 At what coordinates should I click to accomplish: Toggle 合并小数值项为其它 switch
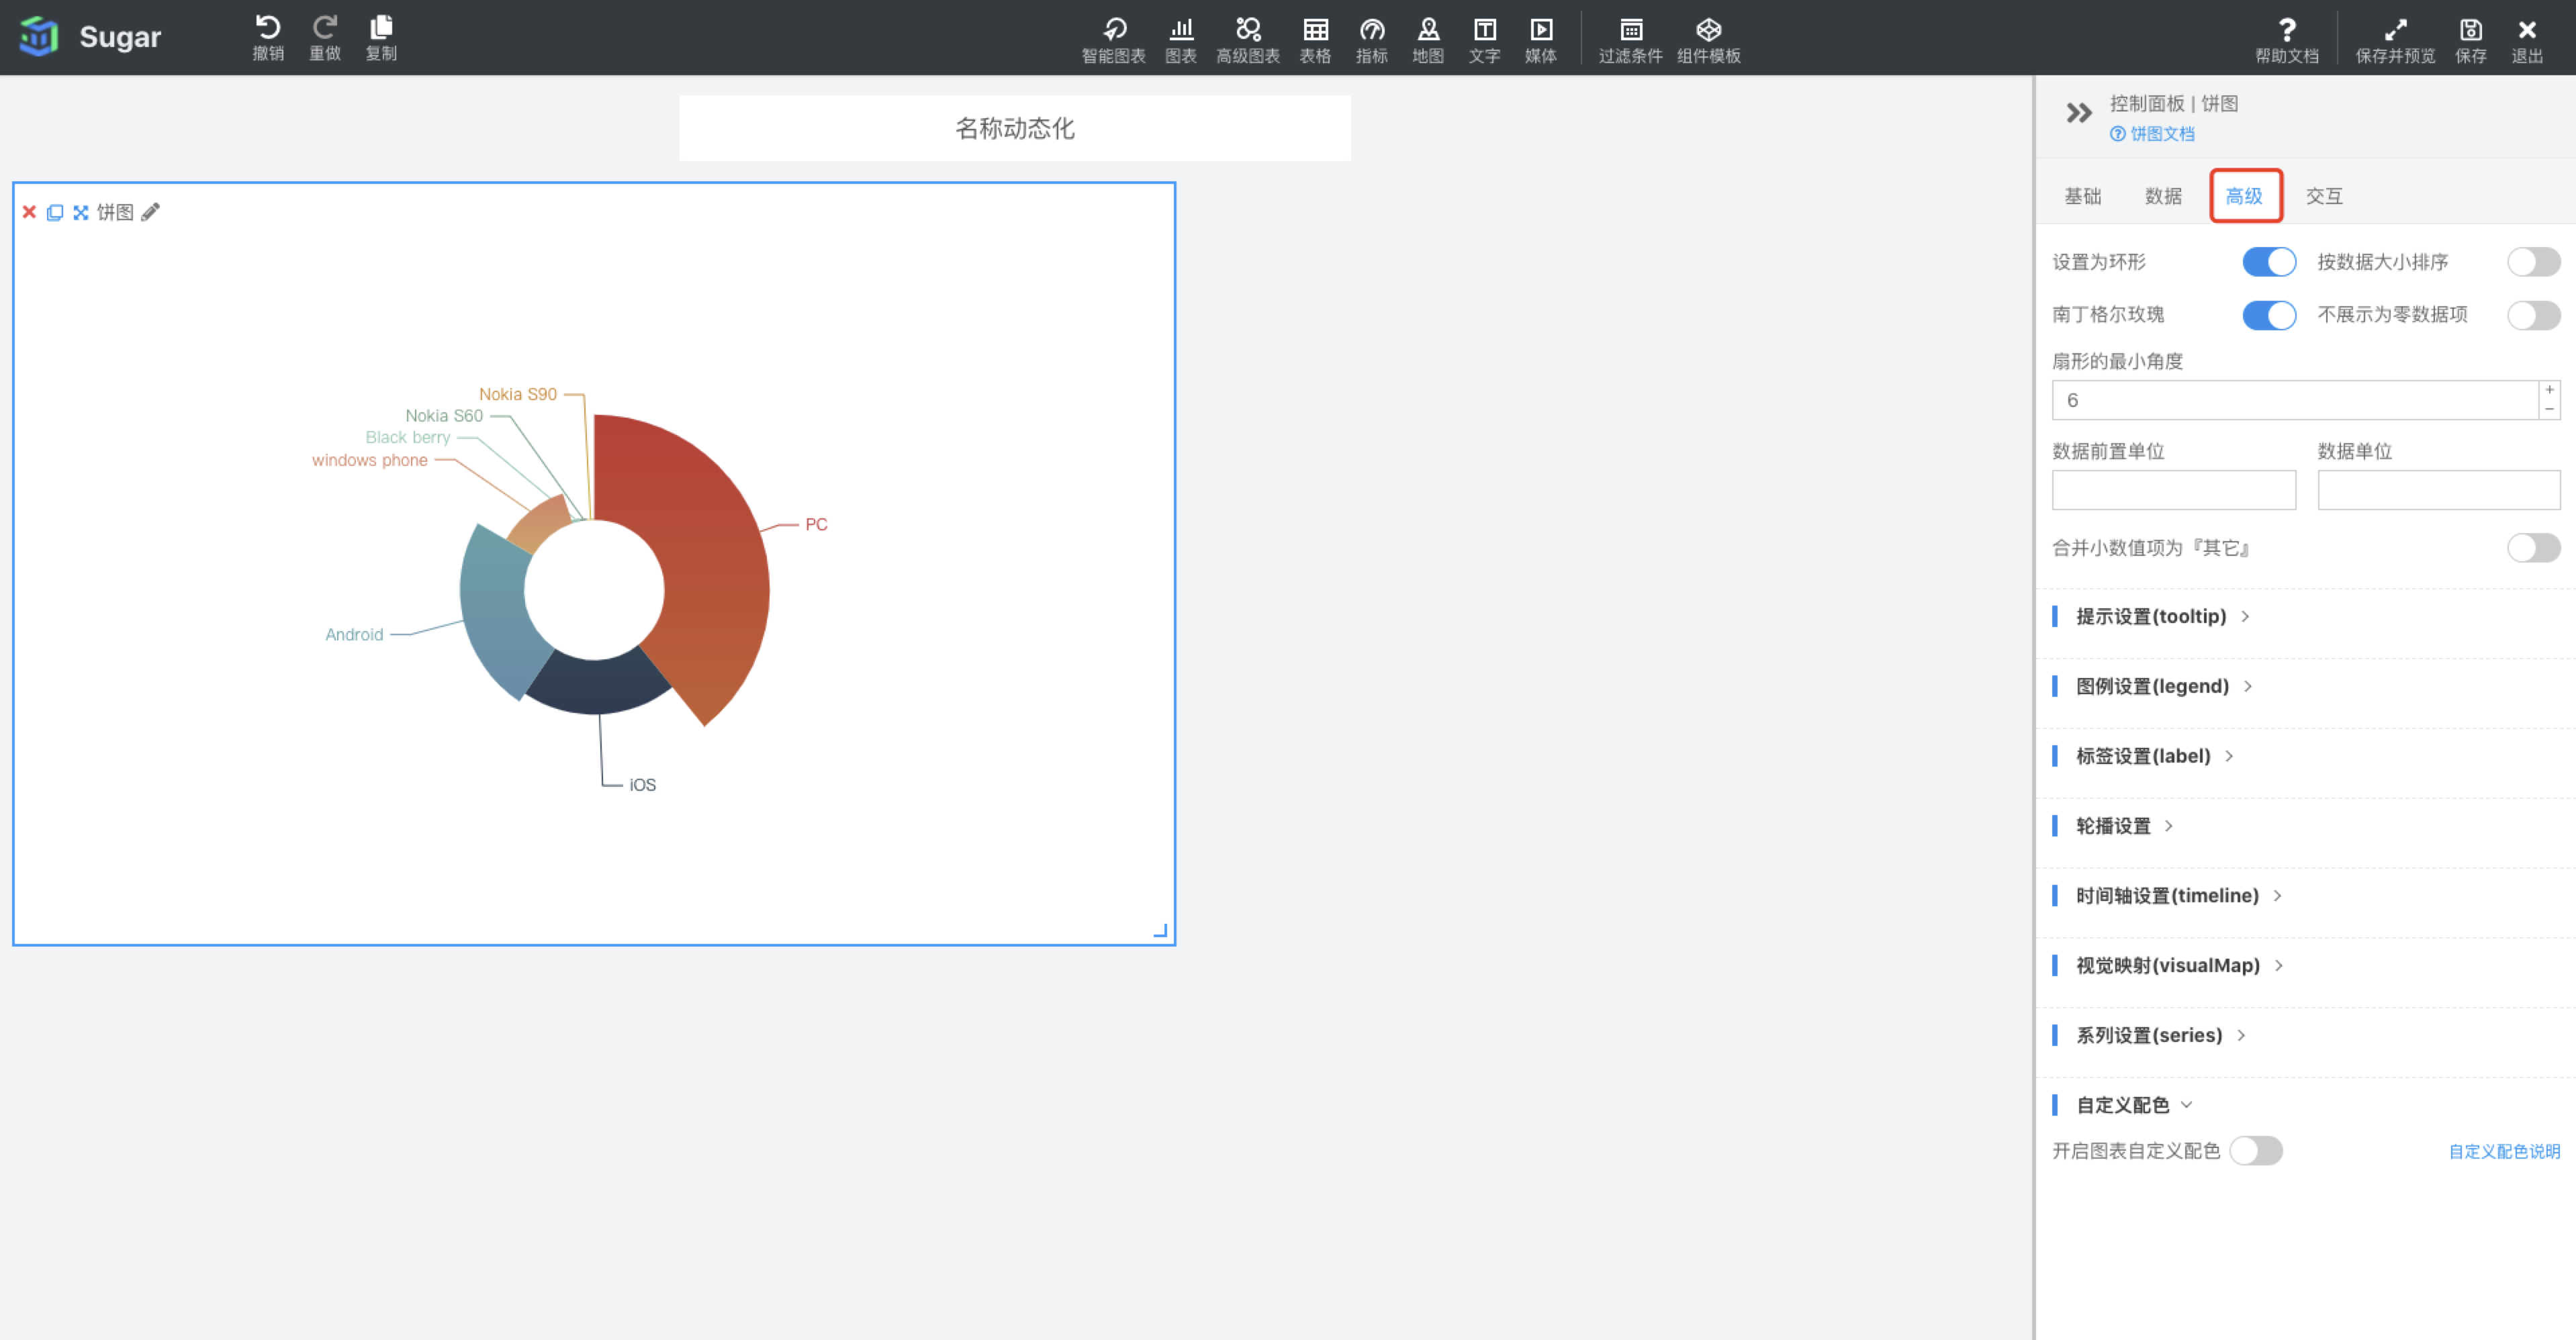(2534, 548)
